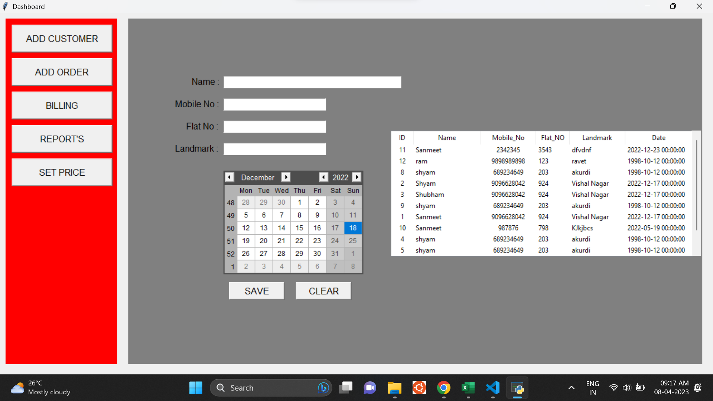Decrease calendar year from 2022

tap(323, 177)
